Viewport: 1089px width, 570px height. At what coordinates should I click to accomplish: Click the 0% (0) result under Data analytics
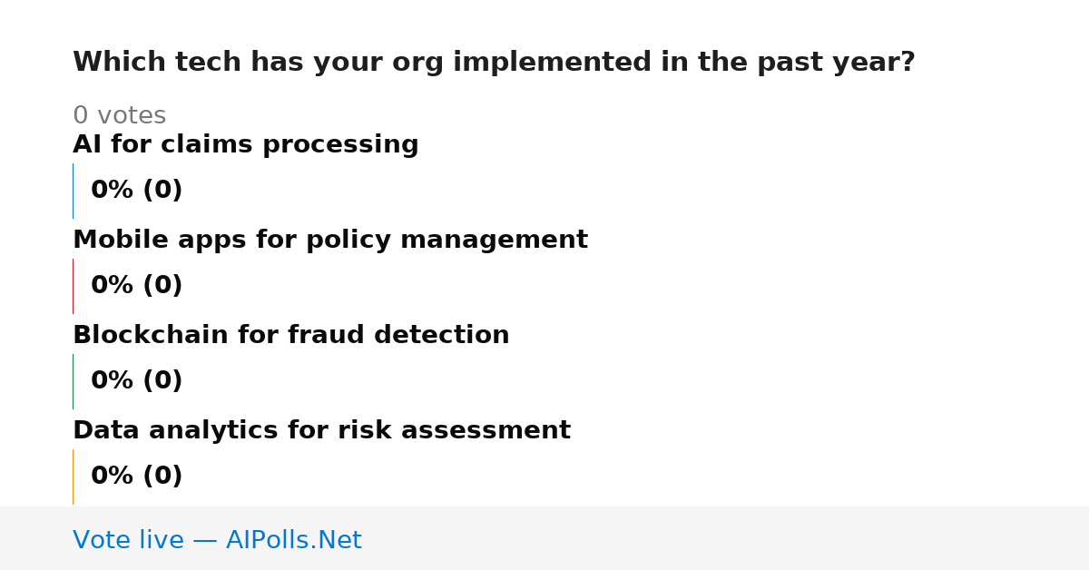(136, 477)
